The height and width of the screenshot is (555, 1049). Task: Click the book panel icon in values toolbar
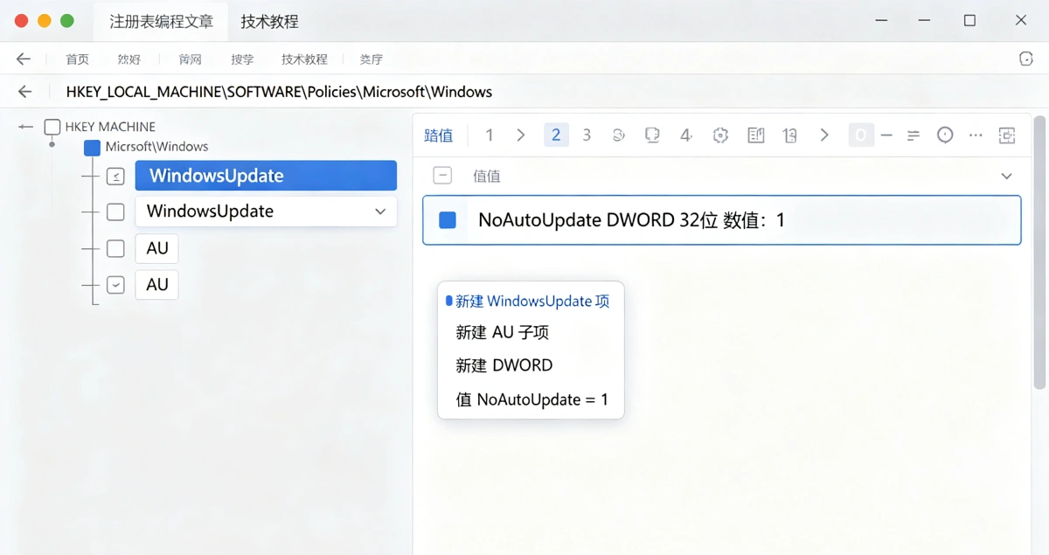[756, 135]
